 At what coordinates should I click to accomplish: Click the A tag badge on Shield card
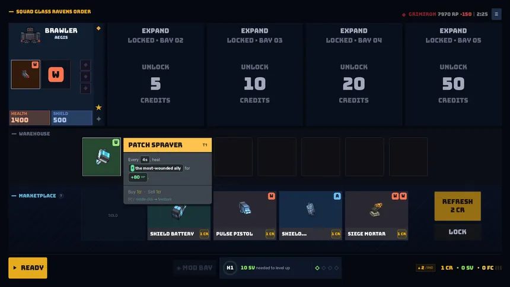click(x=337, y=196)
